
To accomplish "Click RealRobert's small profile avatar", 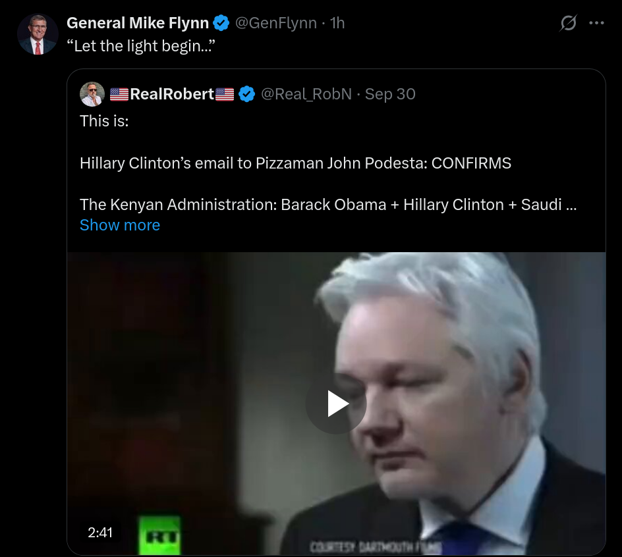I will coord(92,94).
